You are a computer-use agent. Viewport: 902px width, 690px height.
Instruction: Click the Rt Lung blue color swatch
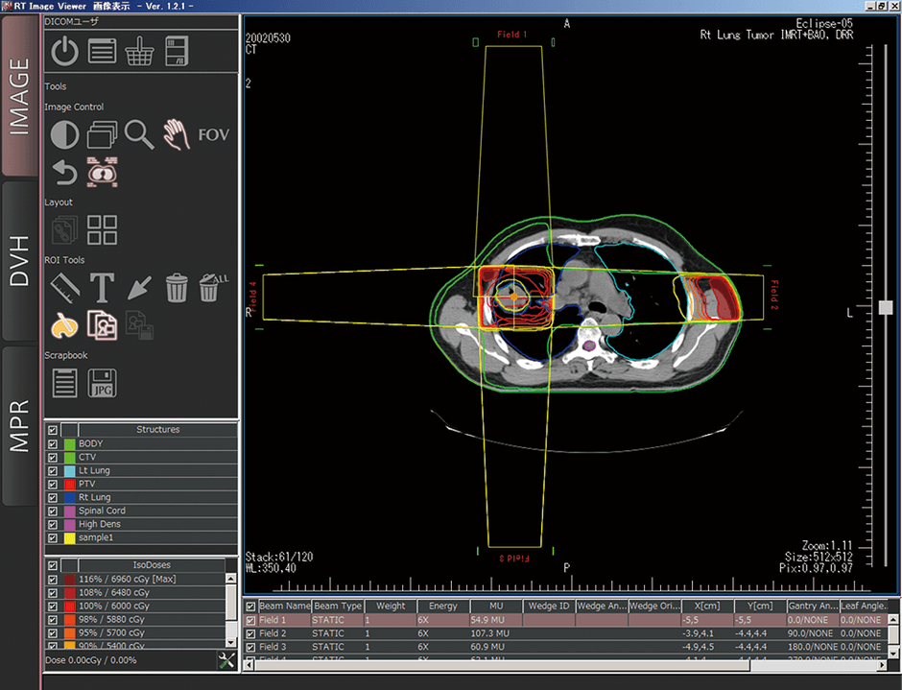[x=69, y=498]
